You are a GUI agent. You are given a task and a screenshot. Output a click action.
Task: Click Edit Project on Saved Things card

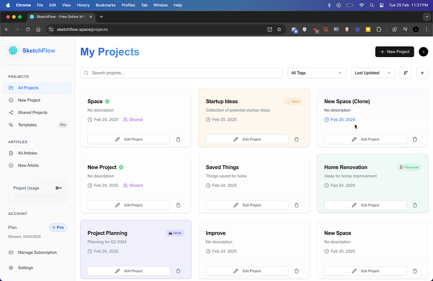click(247, 205)
